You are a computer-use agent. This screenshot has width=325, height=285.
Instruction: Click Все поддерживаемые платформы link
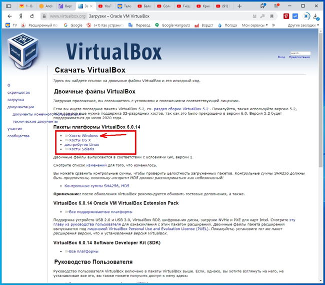click(100, 212)
